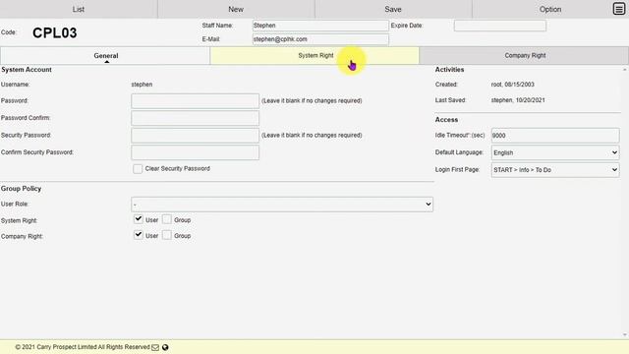
Task: Focus the Password Confirm input field
Action: [195, 118]
